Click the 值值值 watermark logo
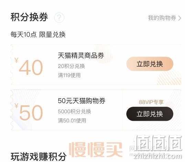The image size is (185, 162). coord(158,143)
